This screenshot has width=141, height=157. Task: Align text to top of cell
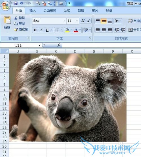point(98,21)
